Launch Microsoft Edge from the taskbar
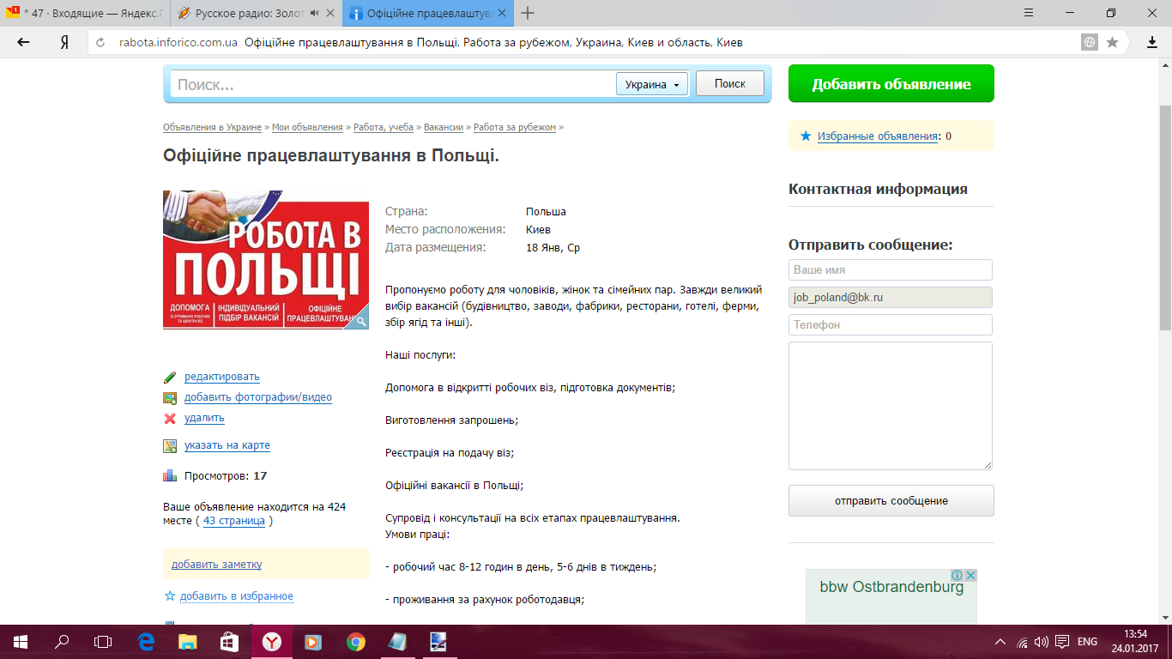The width and height of the screenshot is (1172, 659). point(145,641)
